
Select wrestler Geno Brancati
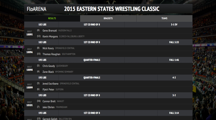coord(50,31)
